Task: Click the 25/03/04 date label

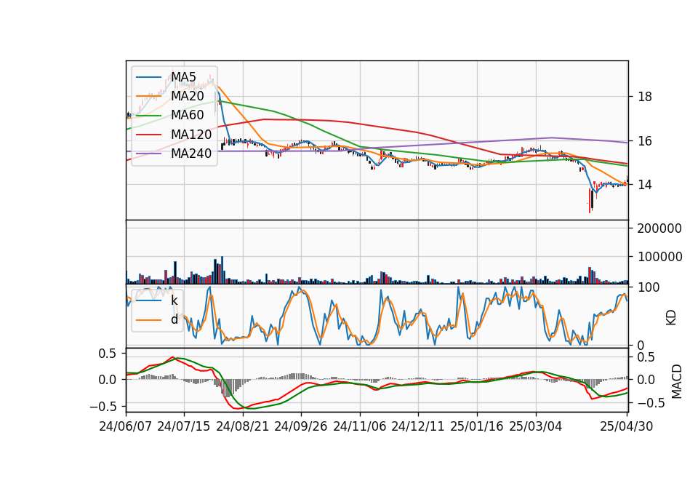Action: click(x=536, y=426)
